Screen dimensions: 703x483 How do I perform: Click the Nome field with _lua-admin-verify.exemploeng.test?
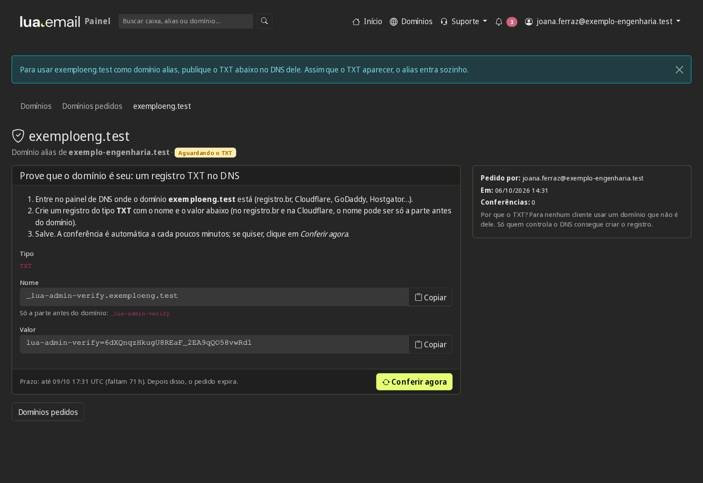214,297
